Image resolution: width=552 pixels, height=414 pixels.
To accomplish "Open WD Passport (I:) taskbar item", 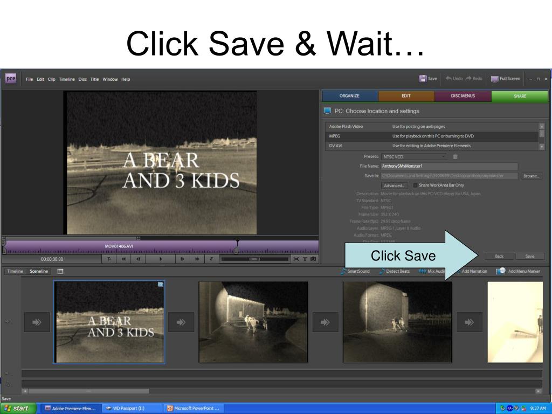I will (132, 409).
